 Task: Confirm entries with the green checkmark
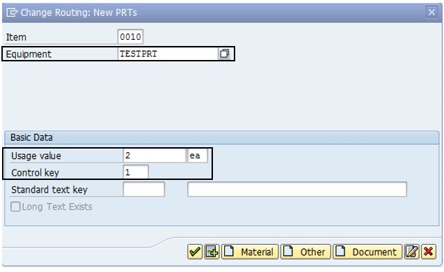195,252
